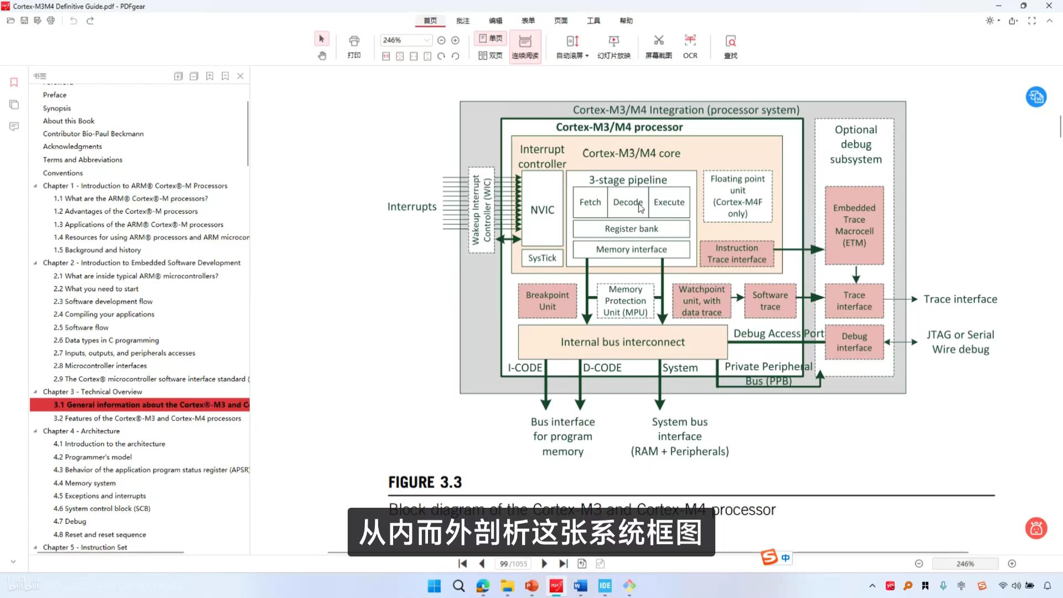Show the annotations sidebar tab
Screen dimensions: 1063x598
(x=14, y=127)
